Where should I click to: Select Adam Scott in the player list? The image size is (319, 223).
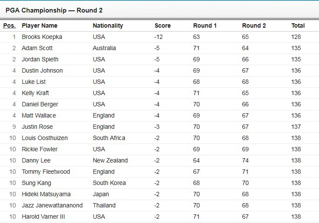(37, 48)
